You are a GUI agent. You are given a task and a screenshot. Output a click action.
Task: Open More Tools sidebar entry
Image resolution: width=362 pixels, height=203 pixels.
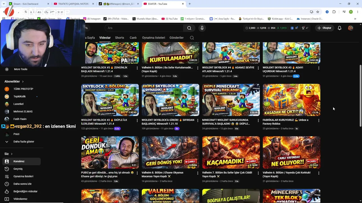[x=21, y=69]
